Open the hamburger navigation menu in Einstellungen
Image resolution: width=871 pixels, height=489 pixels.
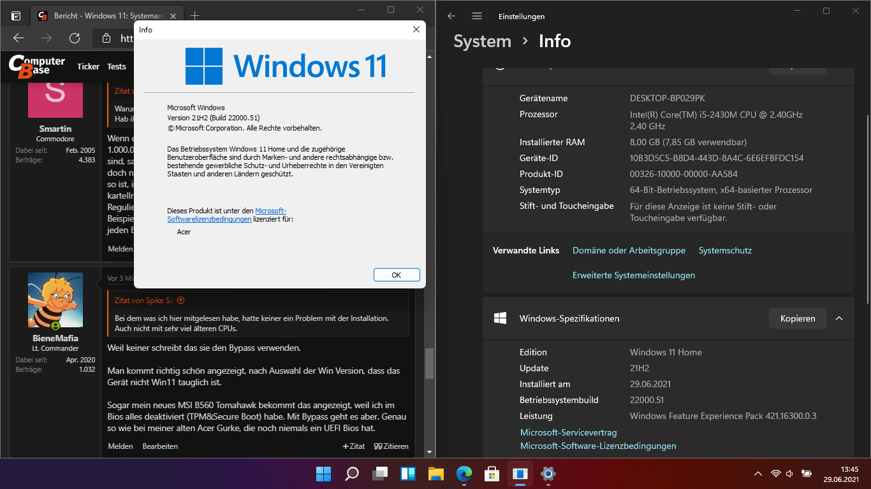[477, 16]
